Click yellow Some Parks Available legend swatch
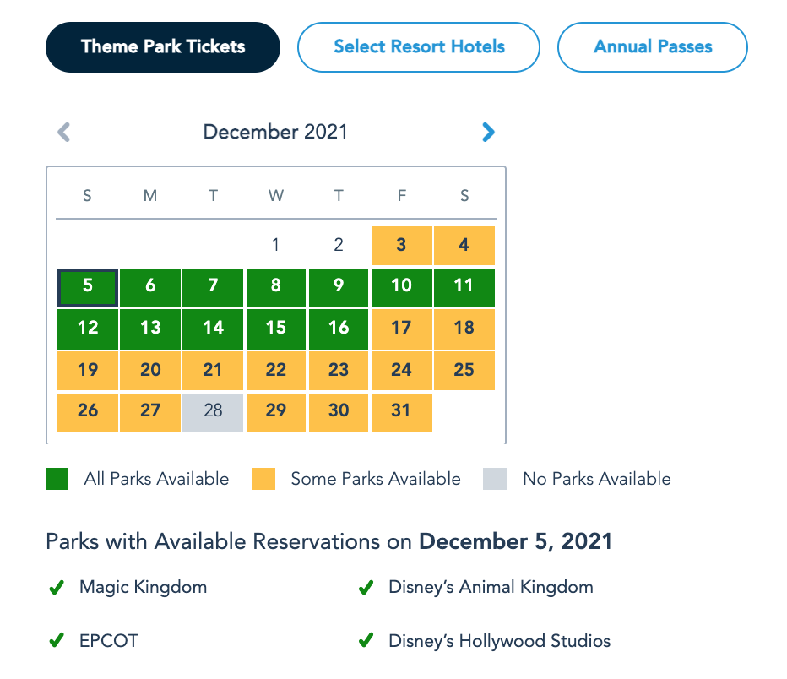 point(263,480)
